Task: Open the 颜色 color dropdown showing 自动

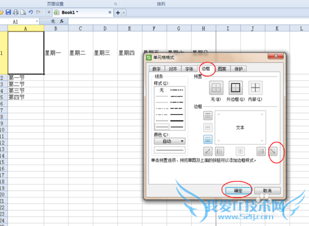Action: click(x=169, y=141)
